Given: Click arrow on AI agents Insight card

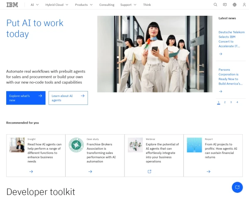Looking at the screenshot, I should (x=31, y=172).
